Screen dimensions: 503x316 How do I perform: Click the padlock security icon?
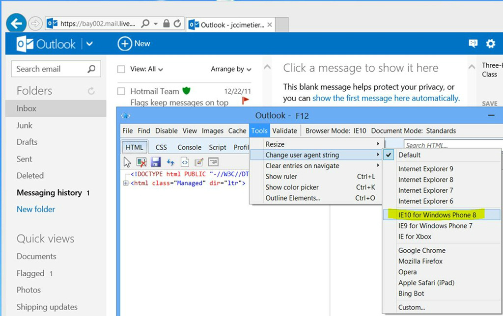tap(166, 24)
